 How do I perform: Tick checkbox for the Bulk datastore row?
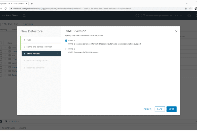click(x=1, y=48)
